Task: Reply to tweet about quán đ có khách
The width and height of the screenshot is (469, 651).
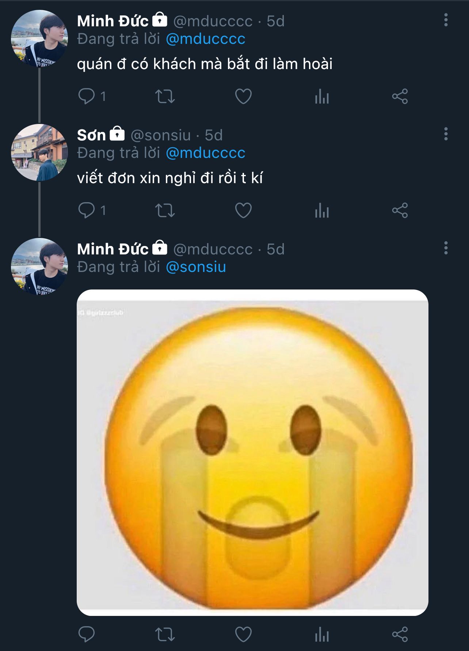Action: click(x=87, y=96)
